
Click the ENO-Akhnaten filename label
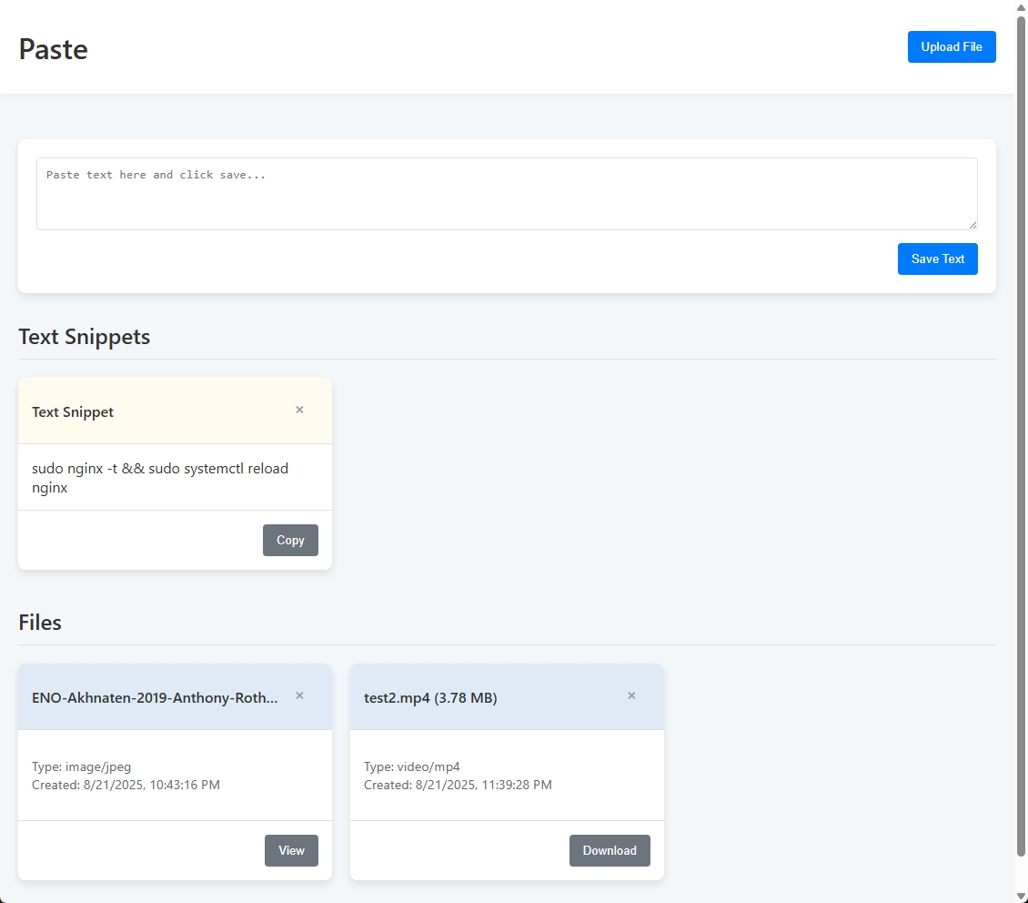coord(155,697)
